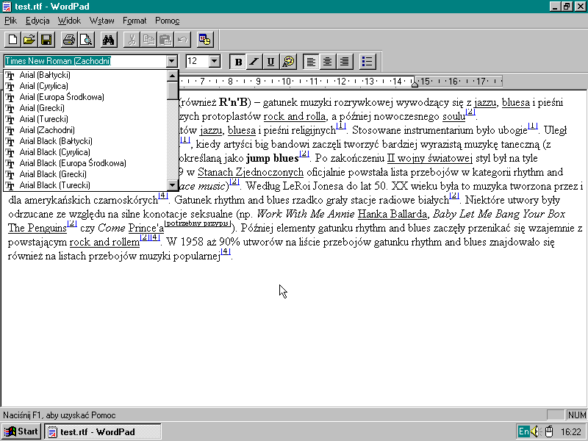Toggle Bold formatting
Screen dimensions: 588x441
pyautogui.click(x=238, y=62)
